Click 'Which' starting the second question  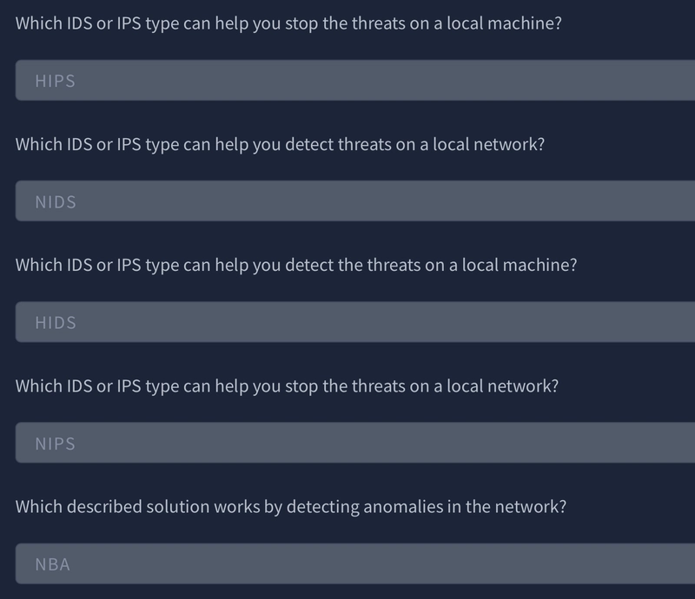click(x=38, y=144)
